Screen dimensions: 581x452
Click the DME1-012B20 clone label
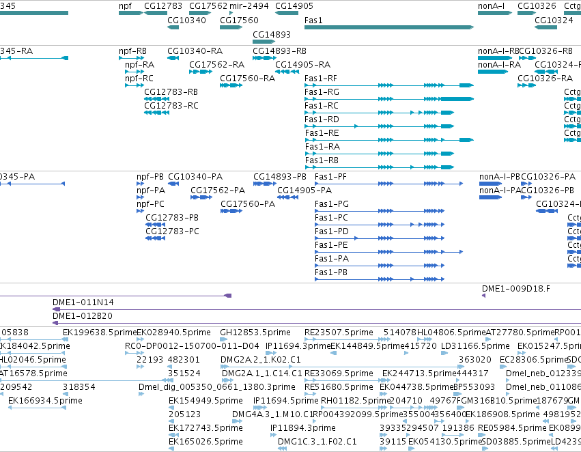tap(82, 316)
